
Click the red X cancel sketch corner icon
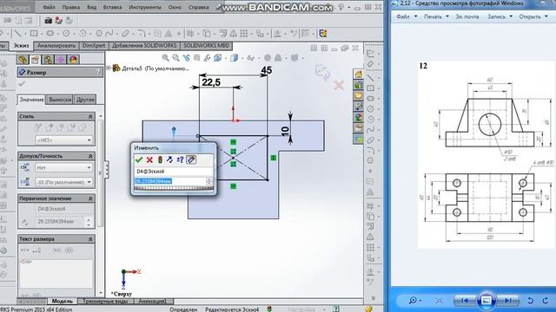[x=339, y=85]
